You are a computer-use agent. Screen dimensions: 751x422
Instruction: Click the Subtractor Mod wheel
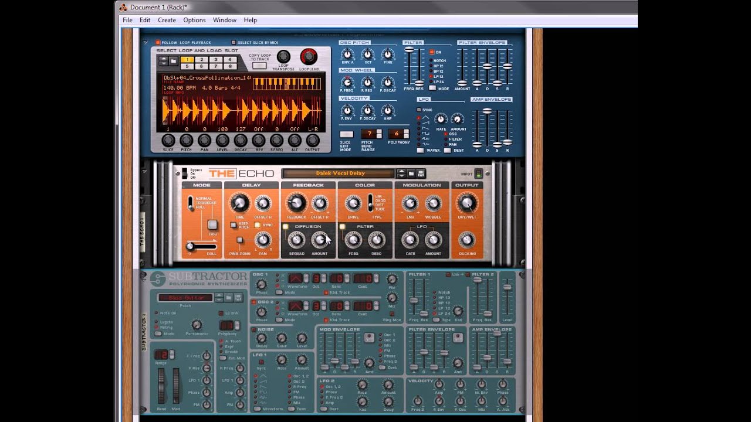176,386
